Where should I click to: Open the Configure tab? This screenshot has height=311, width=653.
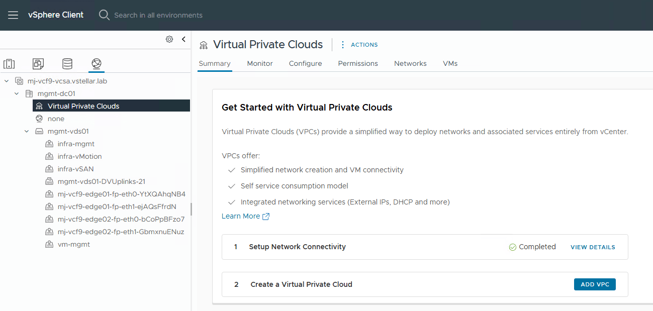pyautogui.click(x=305, y=63)
